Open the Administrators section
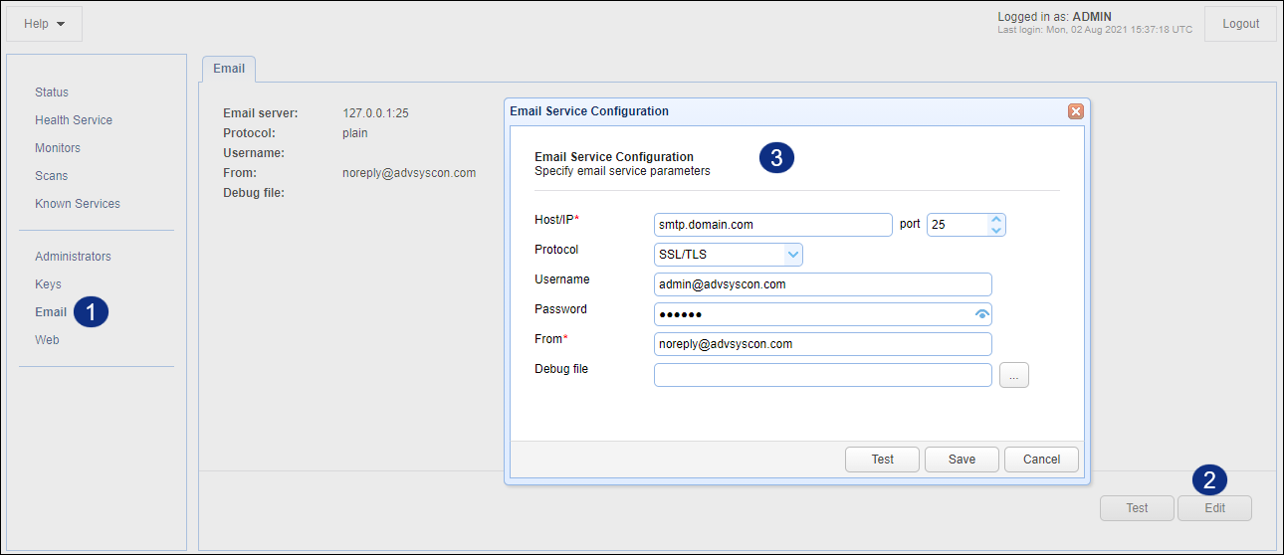The width and height of the screenshot is (1284, 555). 73,257
